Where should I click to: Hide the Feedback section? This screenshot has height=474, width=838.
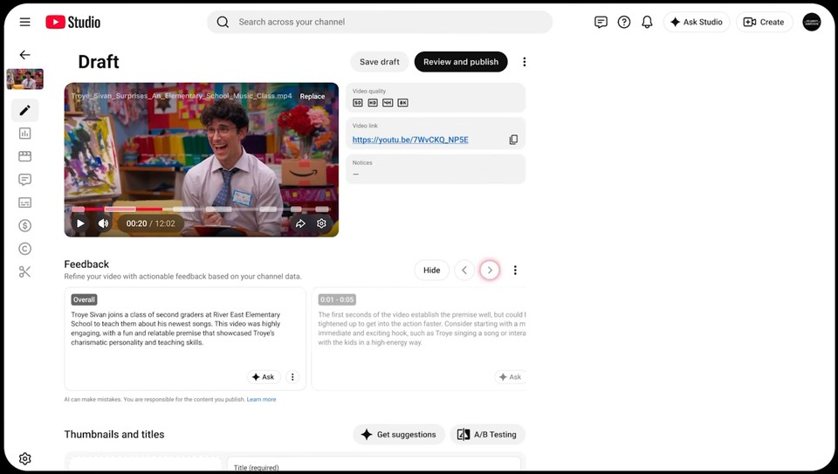pos(432,270)
